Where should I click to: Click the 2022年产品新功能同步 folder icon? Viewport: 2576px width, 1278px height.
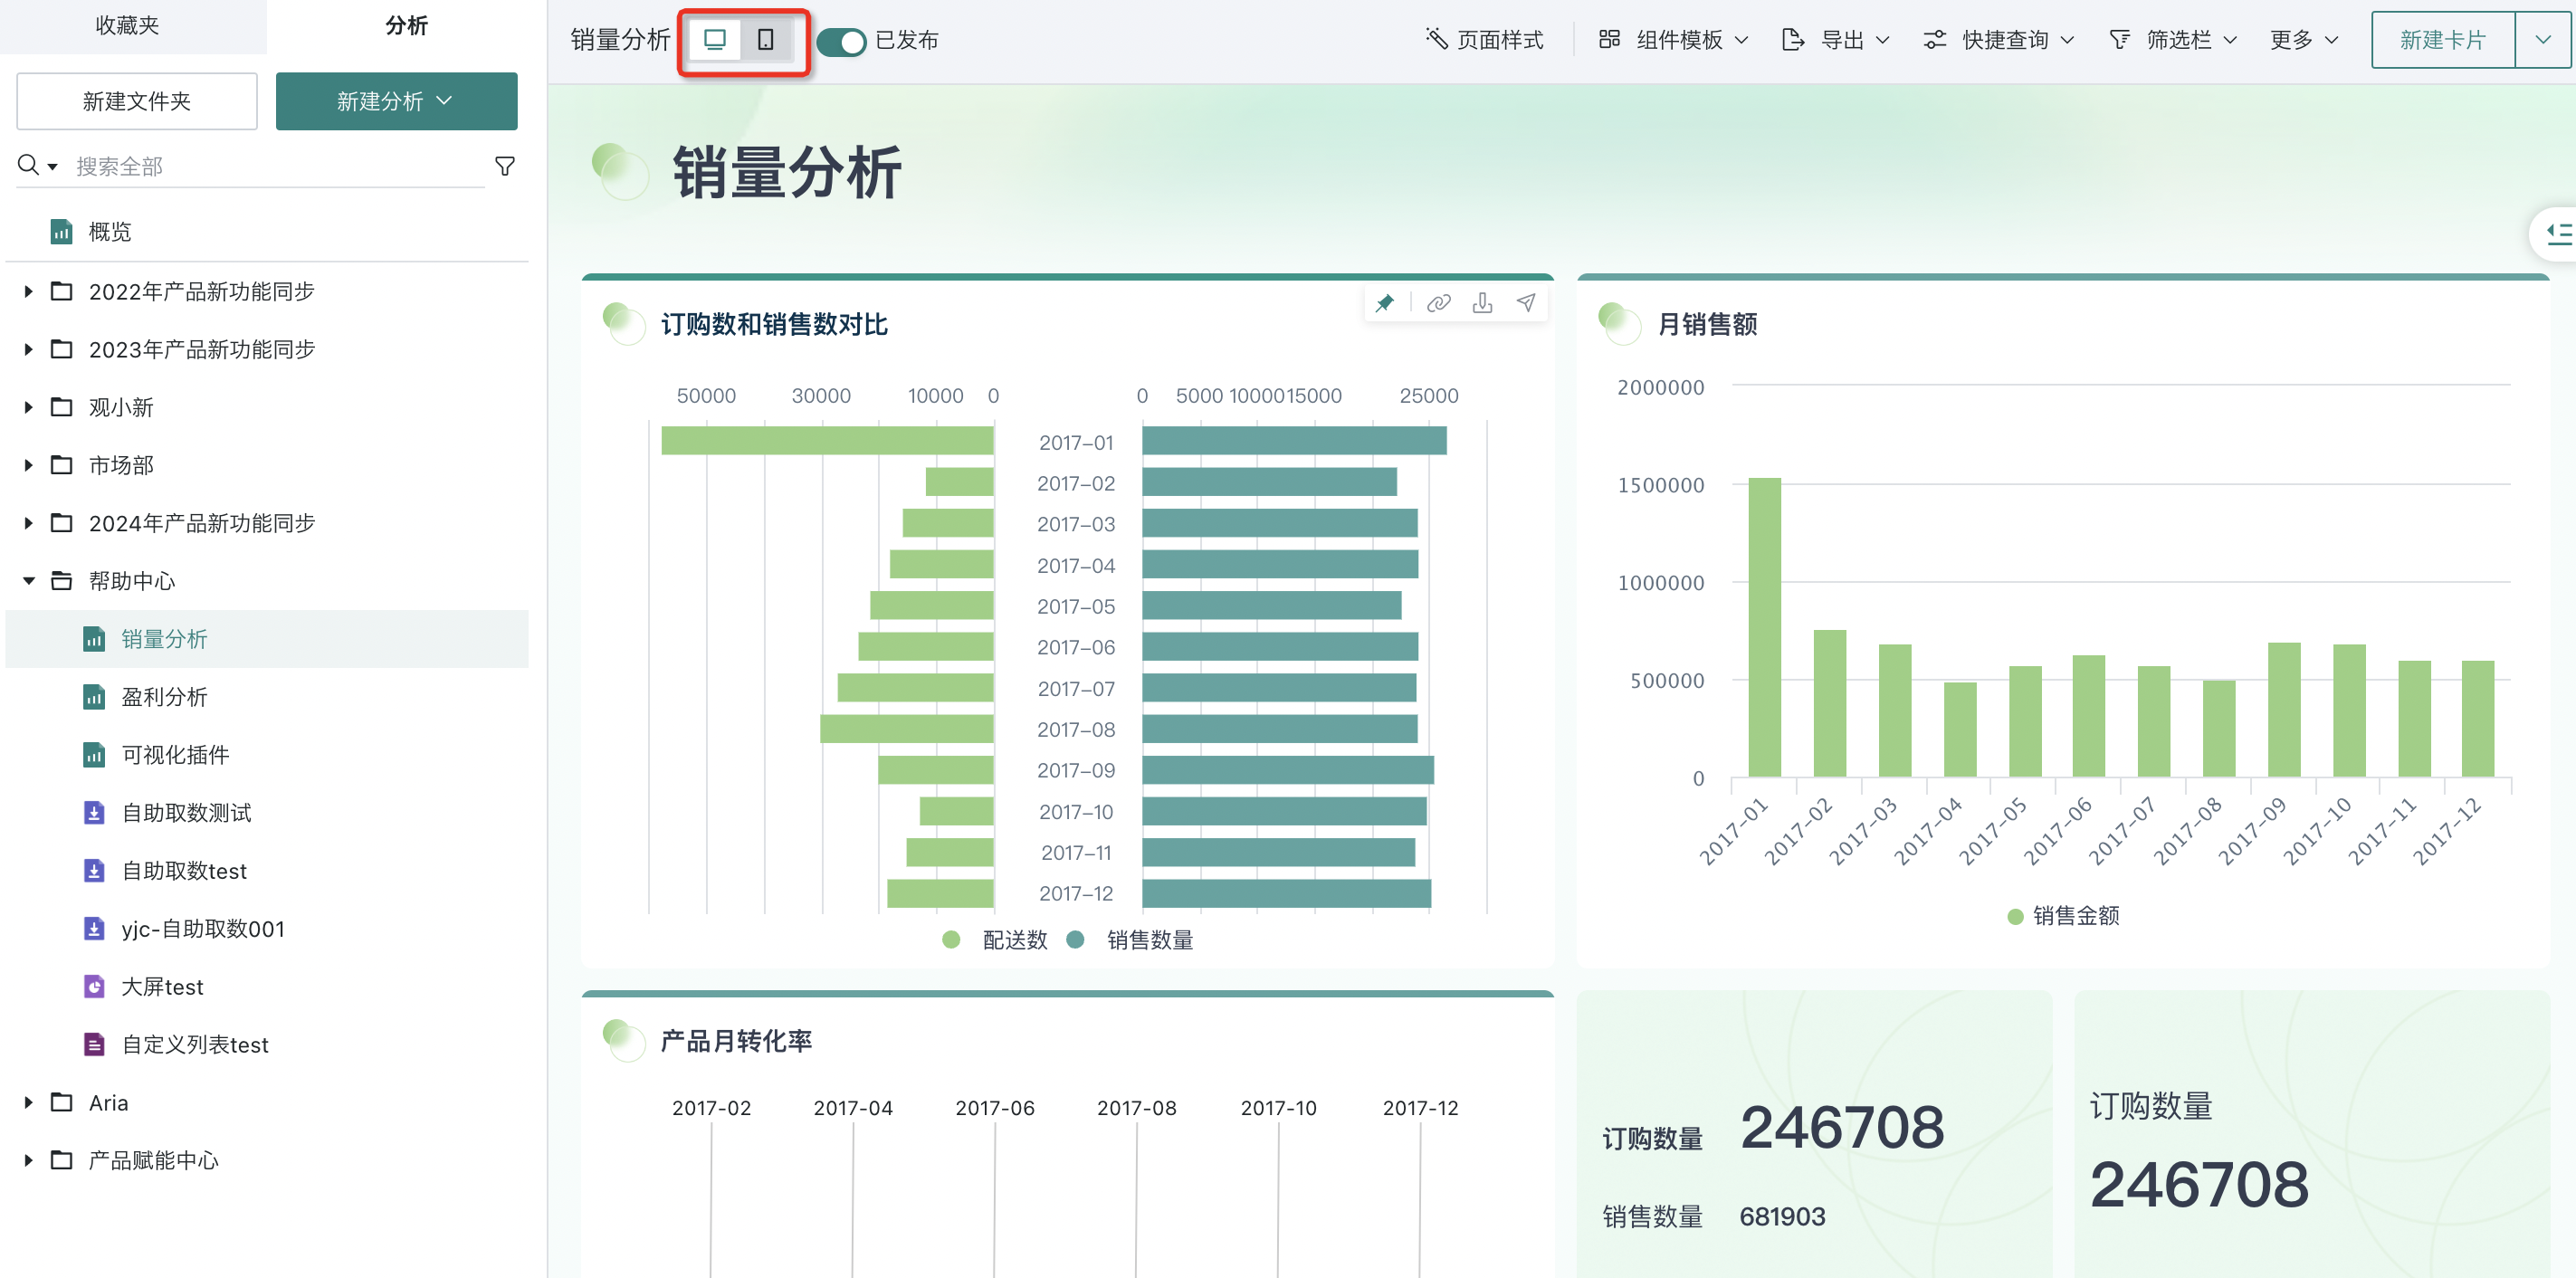pyautogui.click(x=62, y=291)
